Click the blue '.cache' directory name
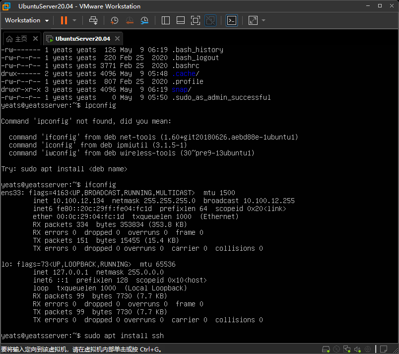This screenshot has height=354, width=399. (x=184, y=73)
